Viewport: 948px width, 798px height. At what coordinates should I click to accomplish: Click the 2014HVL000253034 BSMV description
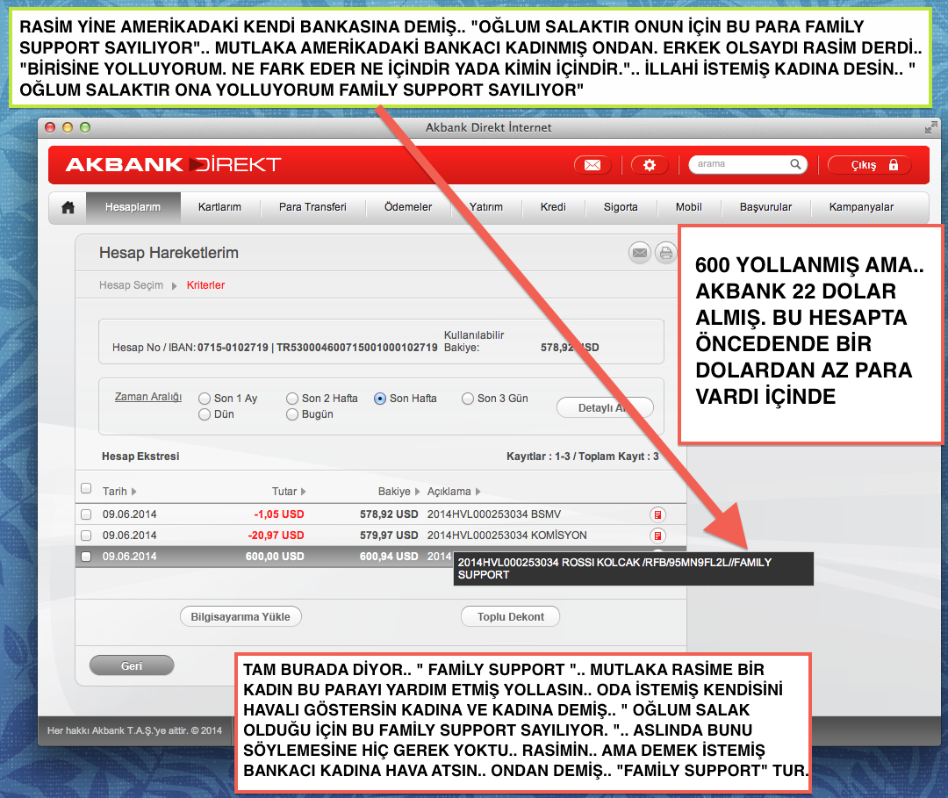tap(494, 514)
